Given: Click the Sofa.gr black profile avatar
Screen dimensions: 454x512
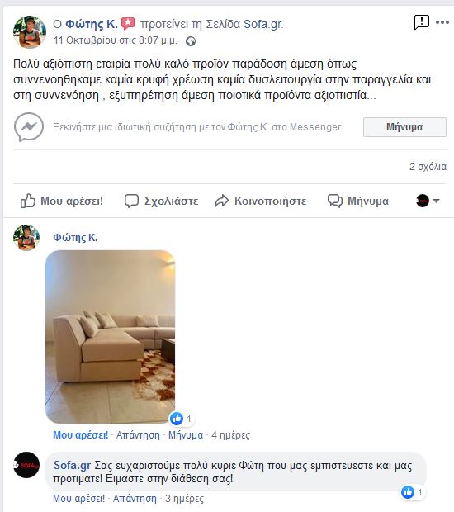Looking at the screenshot, I should [26, 465].
